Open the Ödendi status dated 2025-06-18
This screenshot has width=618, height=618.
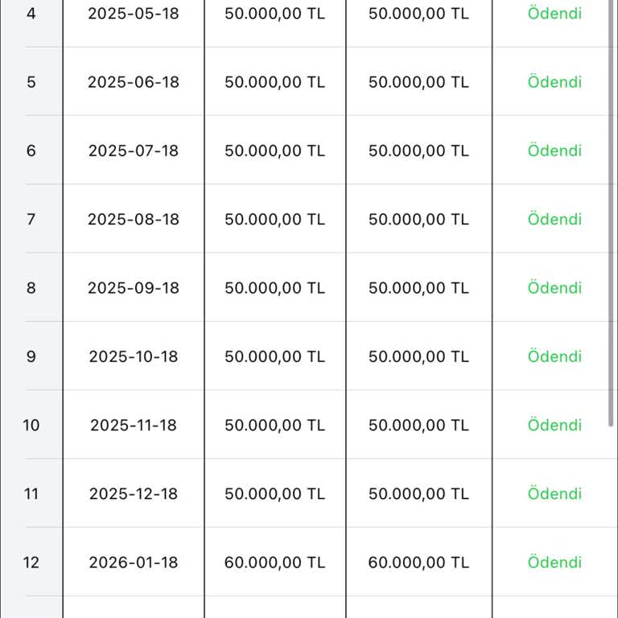[x=554, y=82]
